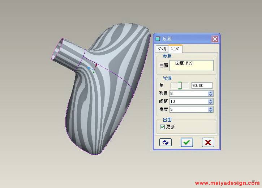Increase the 宽度 value with up arrow
This screenshot has width=262, height=188.
click(x=211, y=108)
